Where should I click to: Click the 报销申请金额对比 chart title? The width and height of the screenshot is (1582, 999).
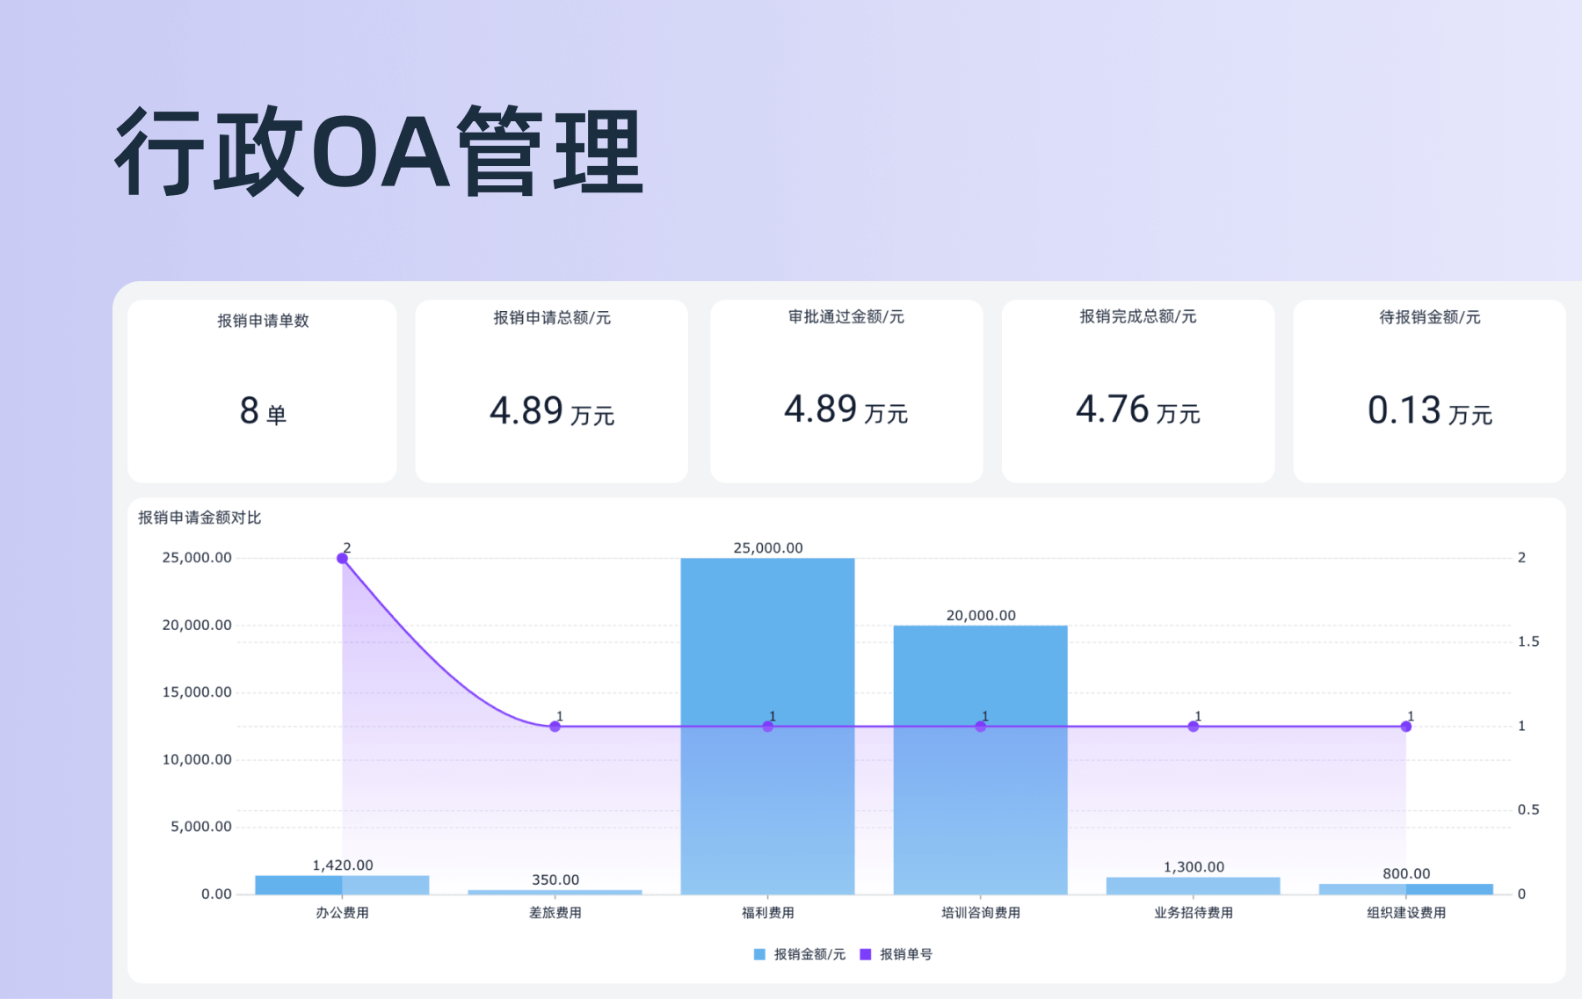coord(200,518)
